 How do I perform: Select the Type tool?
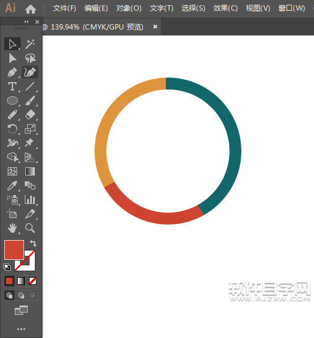pyautogui.click(x=12, y=86)
